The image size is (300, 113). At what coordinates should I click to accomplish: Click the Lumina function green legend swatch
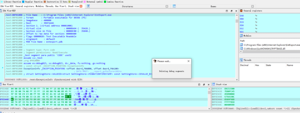(105, 2)
